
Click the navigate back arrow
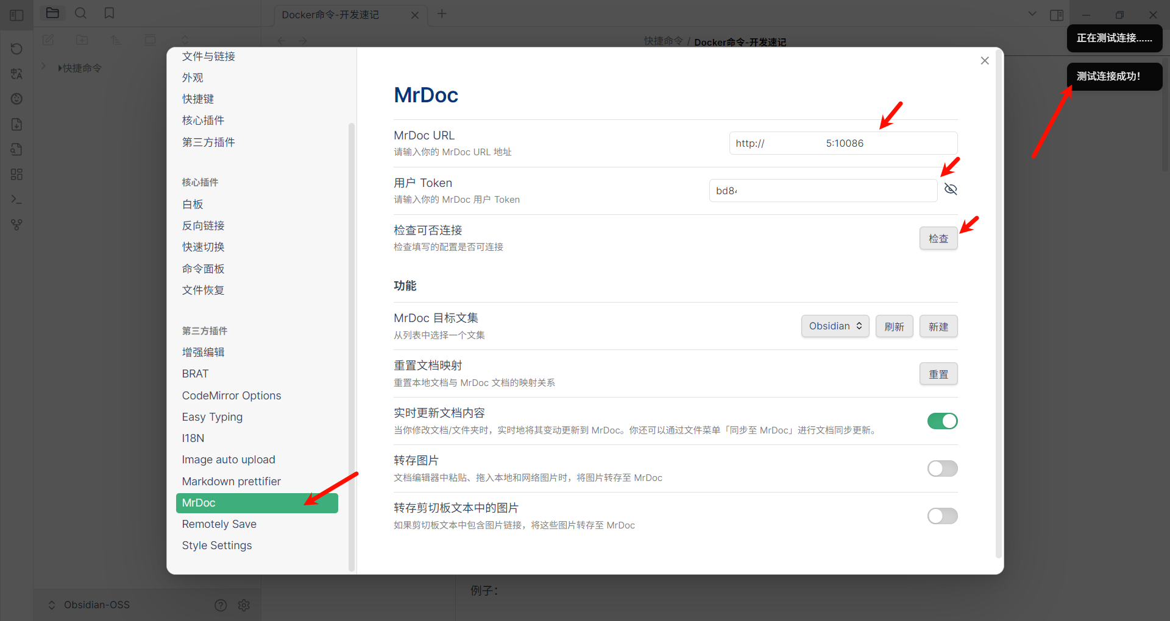(x=282, y=41)
